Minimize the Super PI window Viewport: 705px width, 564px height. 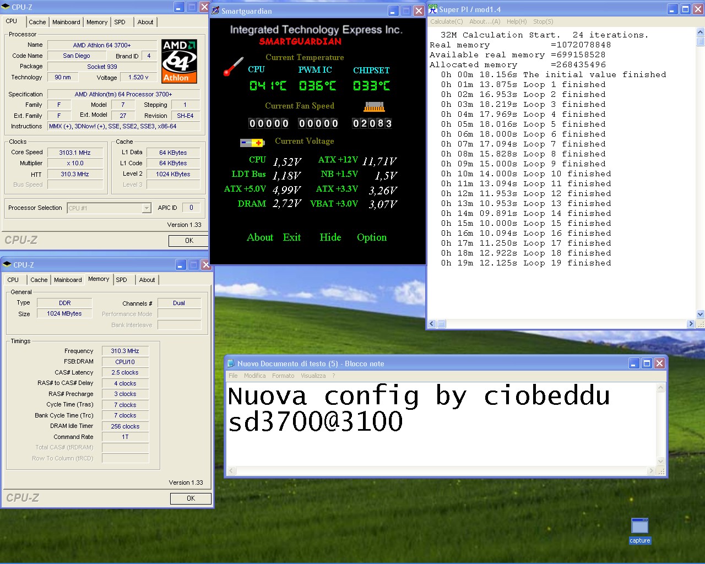(x=673, y=9)
